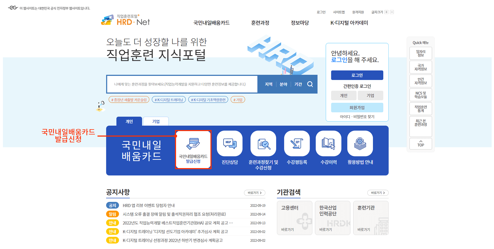The width and height of the screenshot is (494, 249).
Task: Open the 분야 filter
Action: [284, 84]
